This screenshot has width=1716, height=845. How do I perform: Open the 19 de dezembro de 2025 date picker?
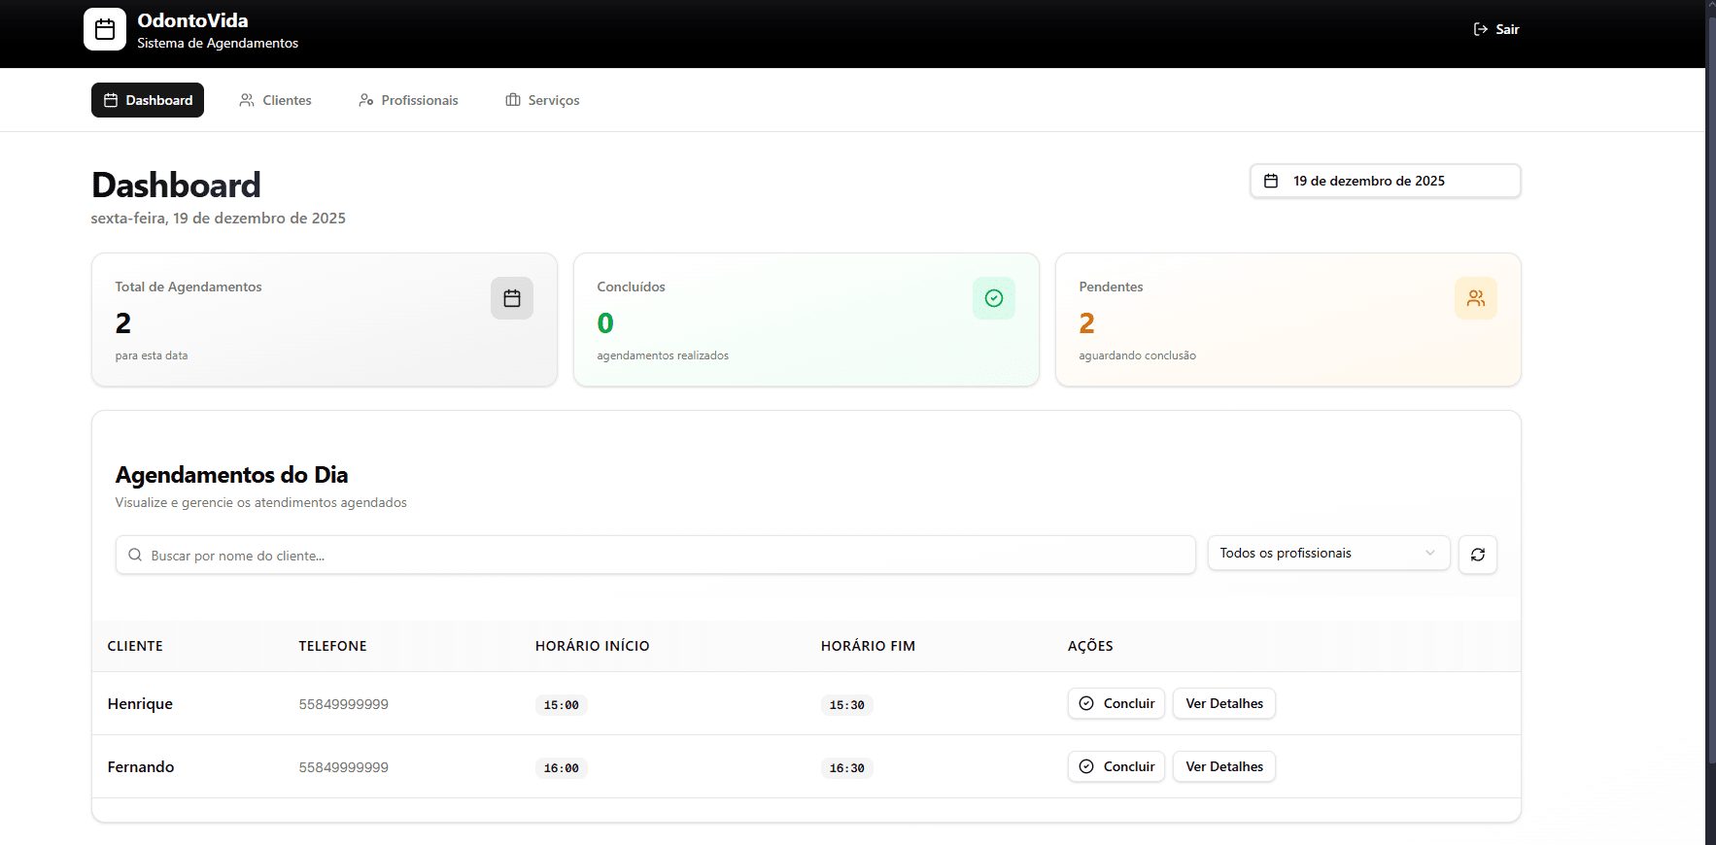click(x=1386, y=181)
